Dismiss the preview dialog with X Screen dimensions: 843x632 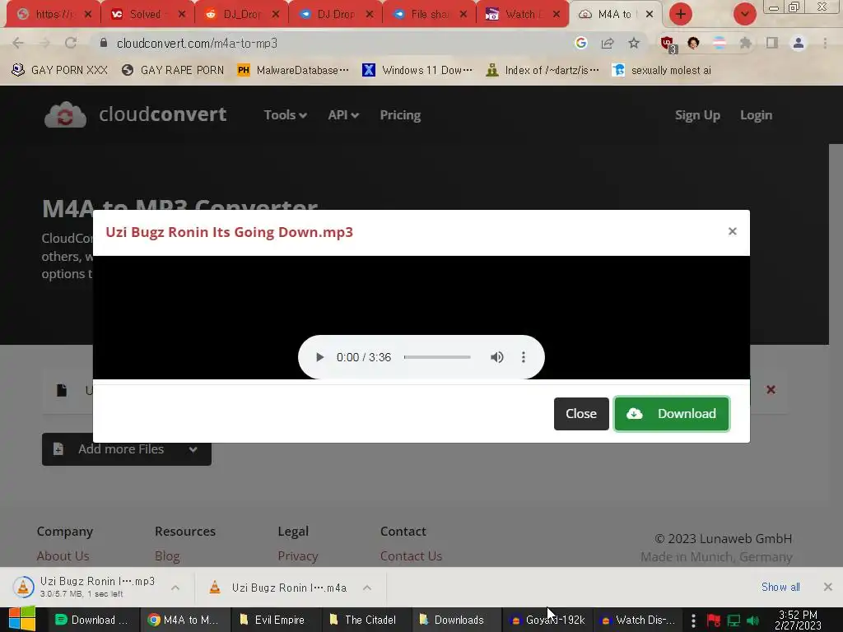tap(732, 231)
